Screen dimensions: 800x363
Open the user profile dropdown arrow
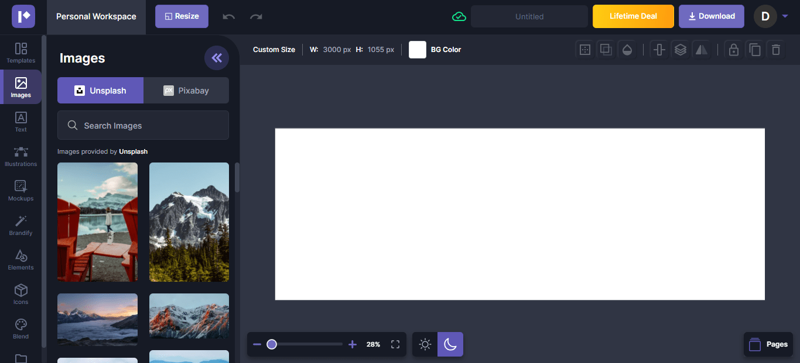[x=785, y=16]
